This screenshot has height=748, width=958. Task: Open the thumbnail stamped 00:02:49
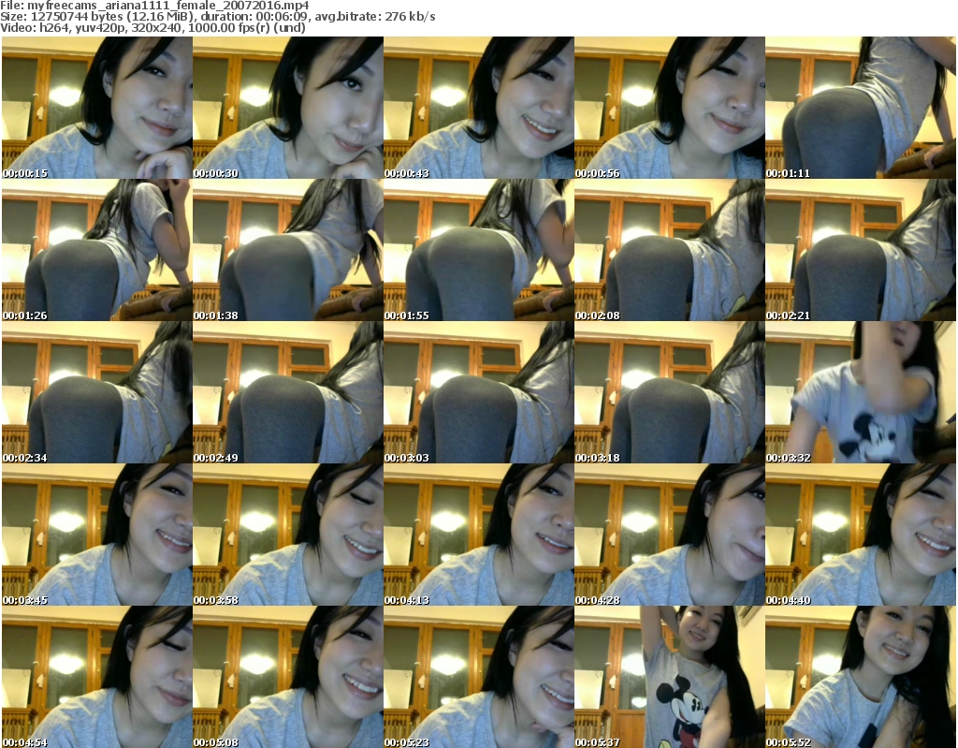click(288, 392)
